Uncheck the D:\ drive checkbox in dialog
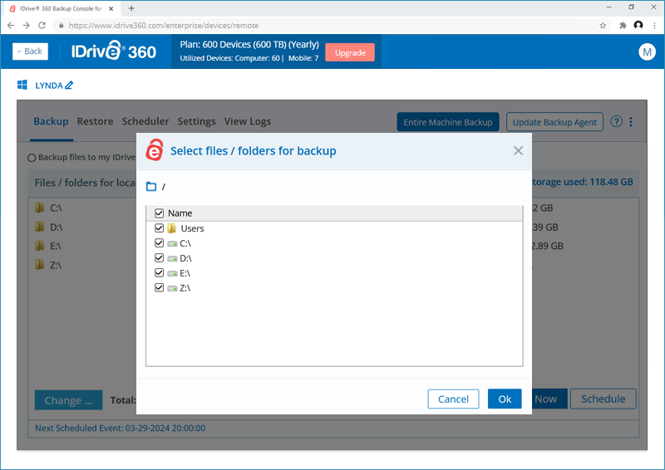 (159, 257)
